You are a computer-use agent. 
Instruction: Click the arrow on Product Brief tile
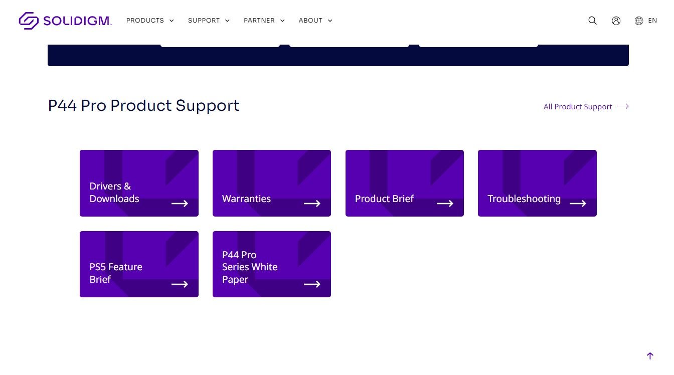tap(445, 204)
